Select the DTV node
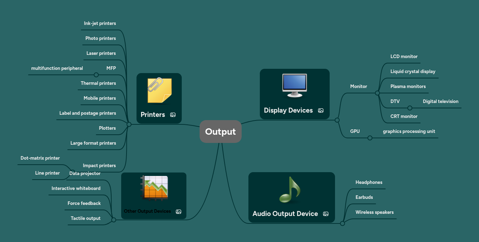479x242 pixels. click(x=395, y=102)
